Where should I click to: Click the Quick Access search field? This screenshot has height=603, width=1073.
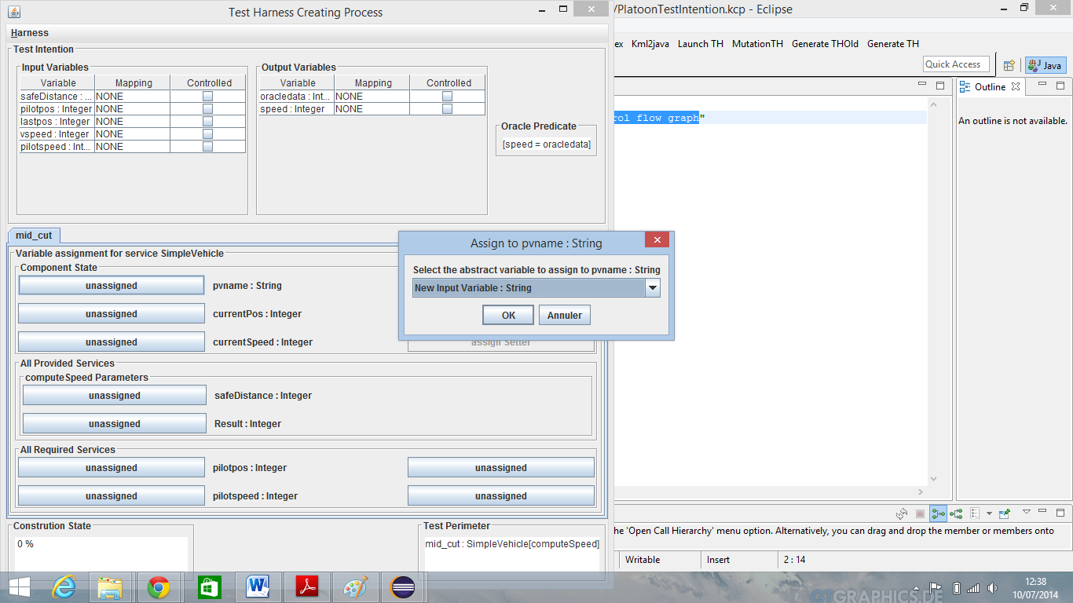(954, 64)
